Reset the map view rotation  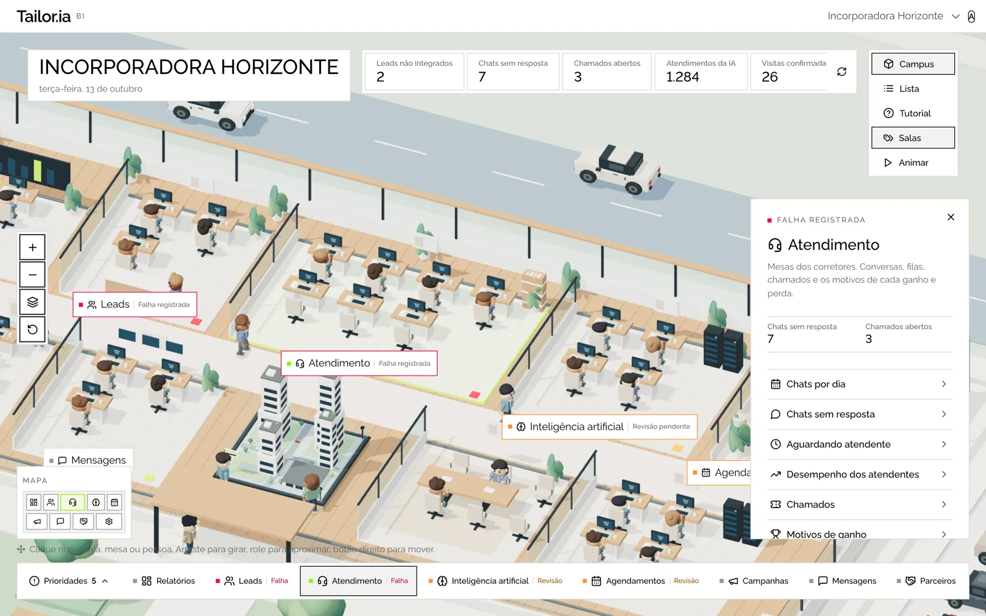33,330
